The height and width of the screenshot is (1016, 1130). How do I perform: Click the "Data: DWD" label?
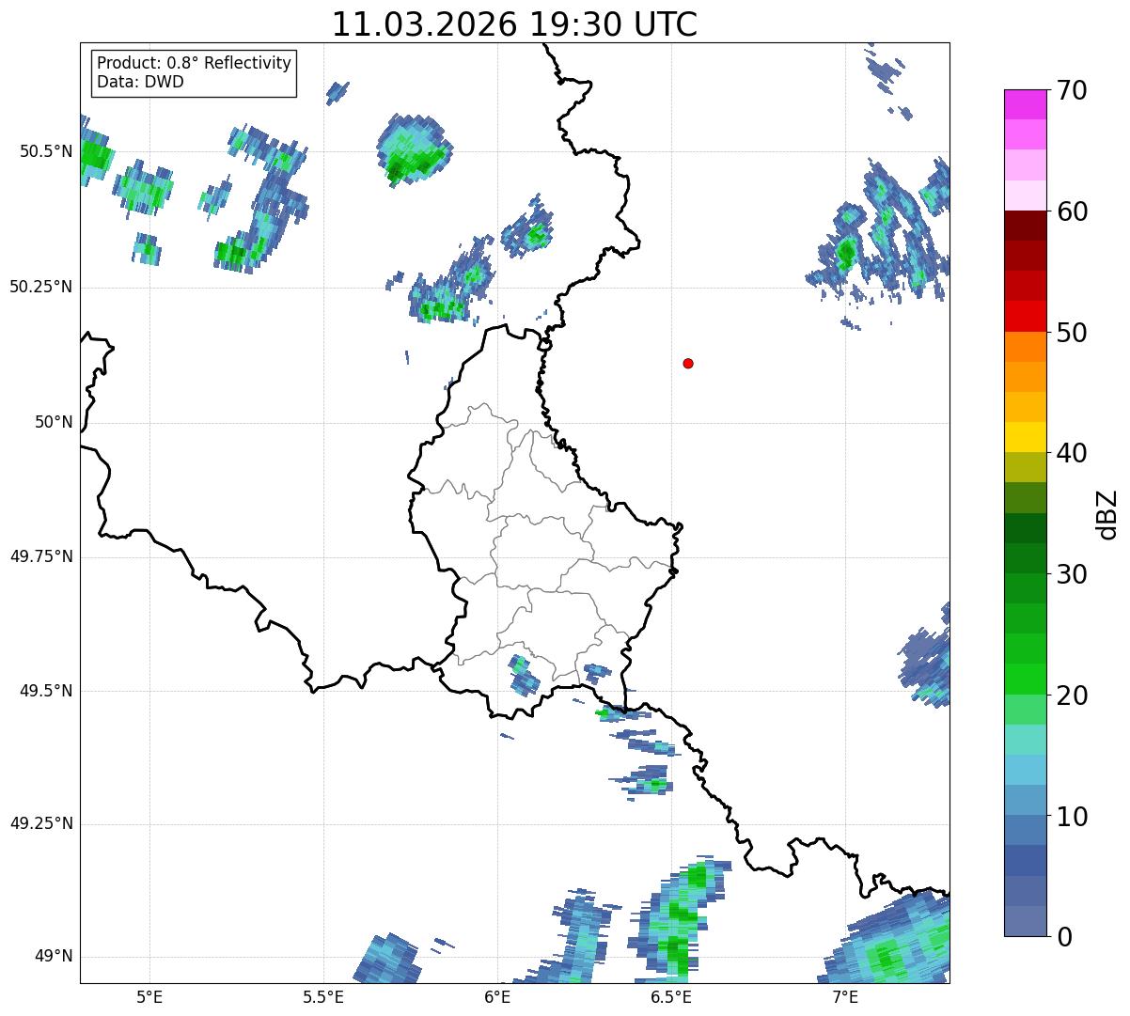click(x=140, y=82)
